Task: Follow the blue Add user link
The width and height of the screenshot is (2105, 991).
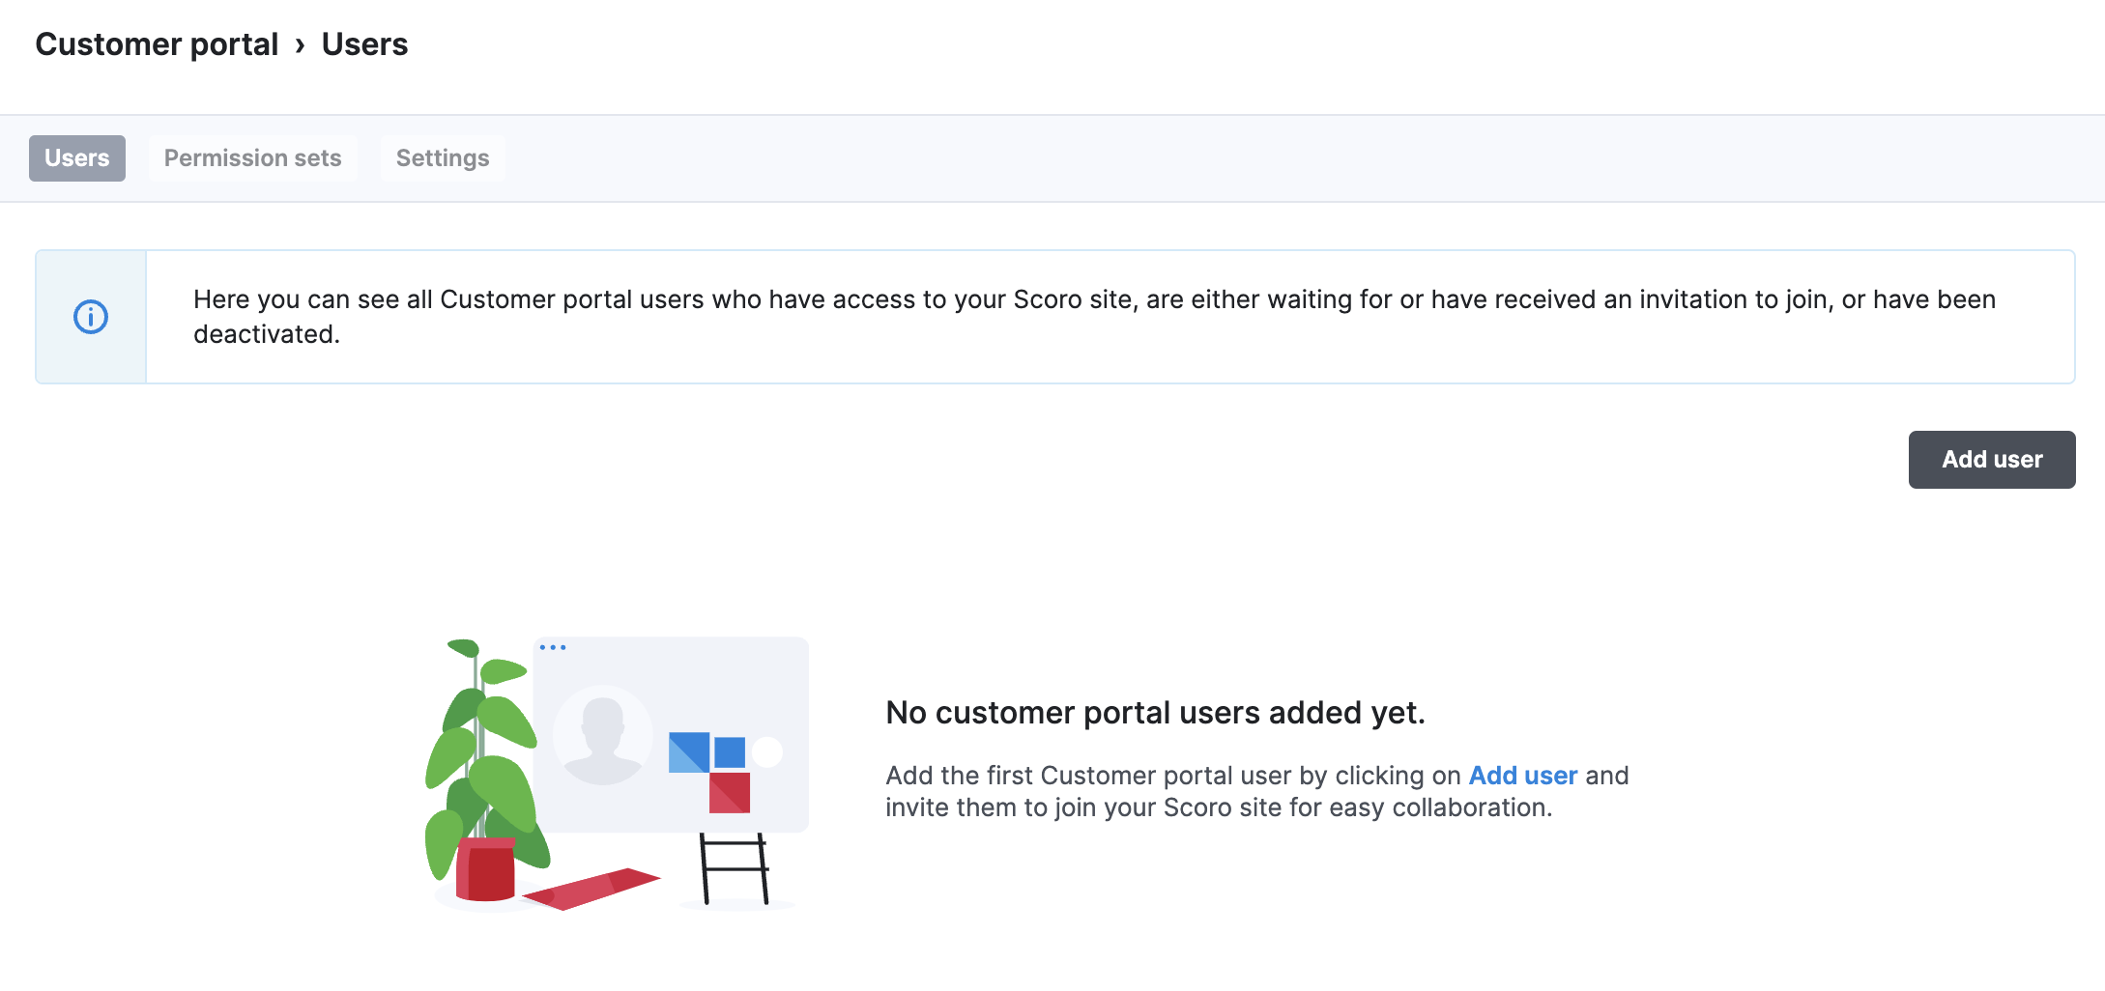Action: (x=1523, y=776)
